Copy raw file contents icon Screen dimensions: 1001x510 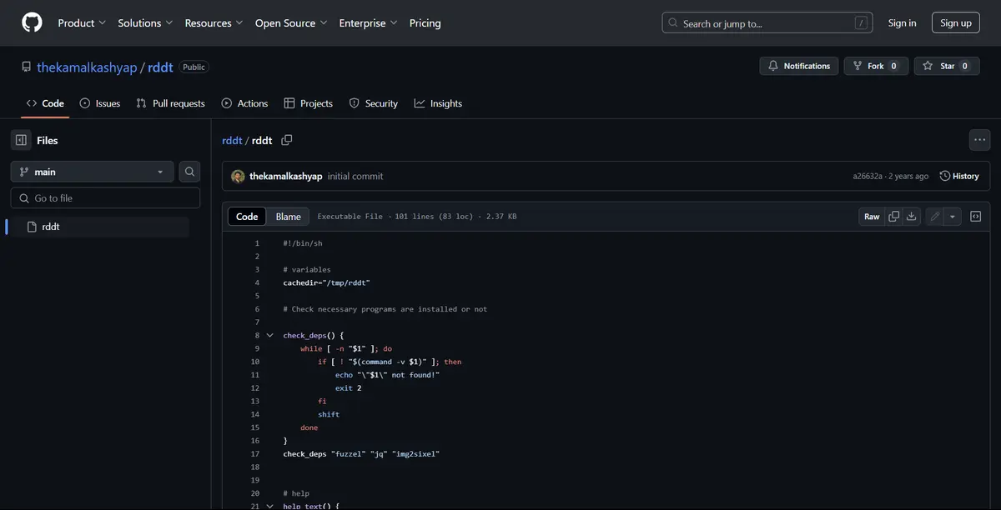894,217
